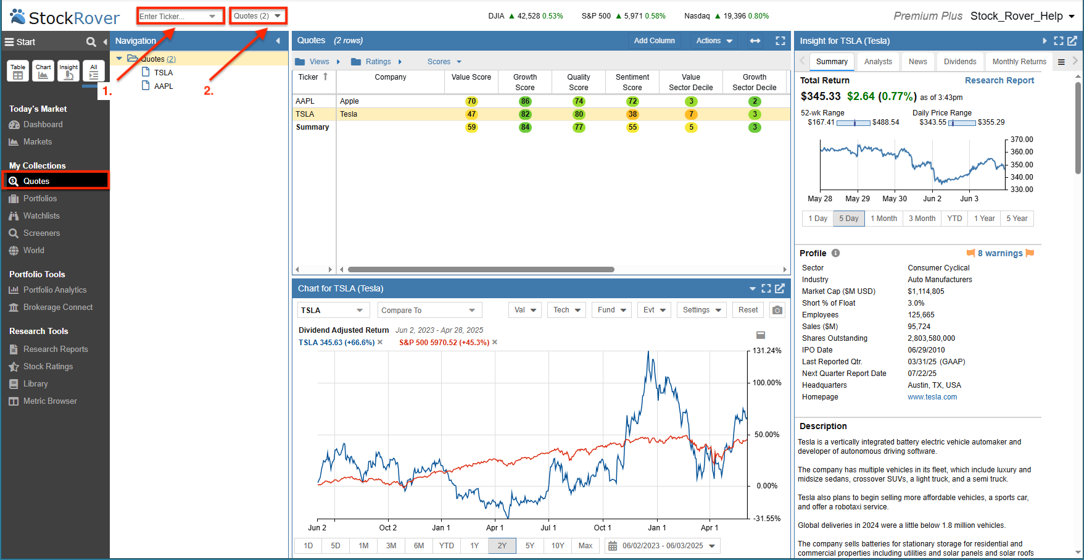1084x560 pixels.
Task: Switch to the Dividends tab
Action: pyautogui.click(x=960, y=62)
